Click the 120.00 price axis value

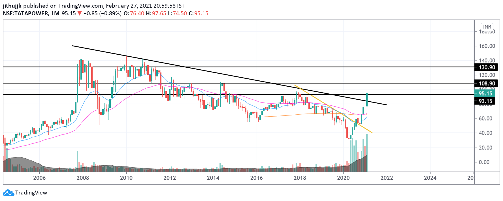[x=487, y=75]
